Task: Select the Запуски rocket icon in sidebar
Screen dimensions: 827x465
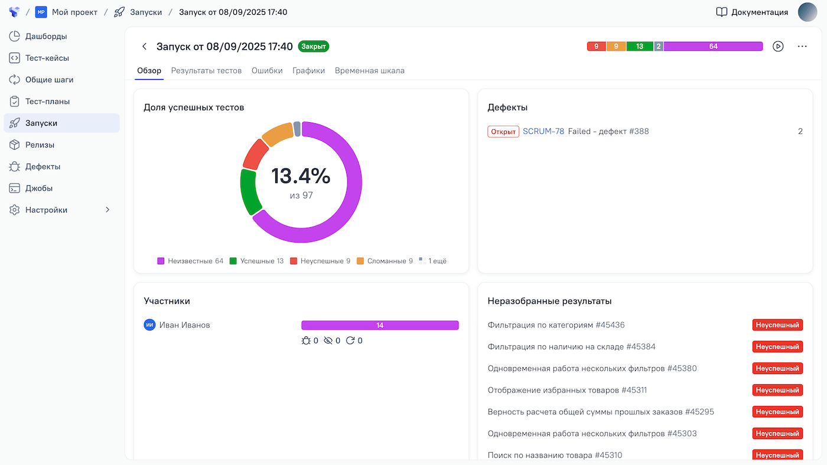Action: coord(15,123)
